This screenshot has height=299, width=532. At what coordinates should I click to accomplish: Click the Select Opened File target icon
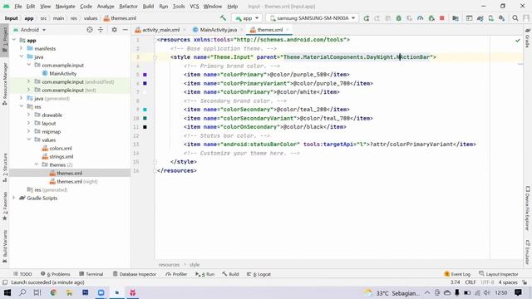tap(90, 30)
